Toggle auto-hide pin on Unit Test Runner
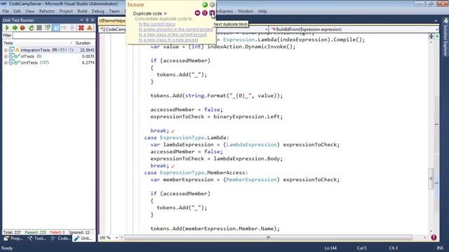Viewport: 449px width, 252px height. [87, 20]
